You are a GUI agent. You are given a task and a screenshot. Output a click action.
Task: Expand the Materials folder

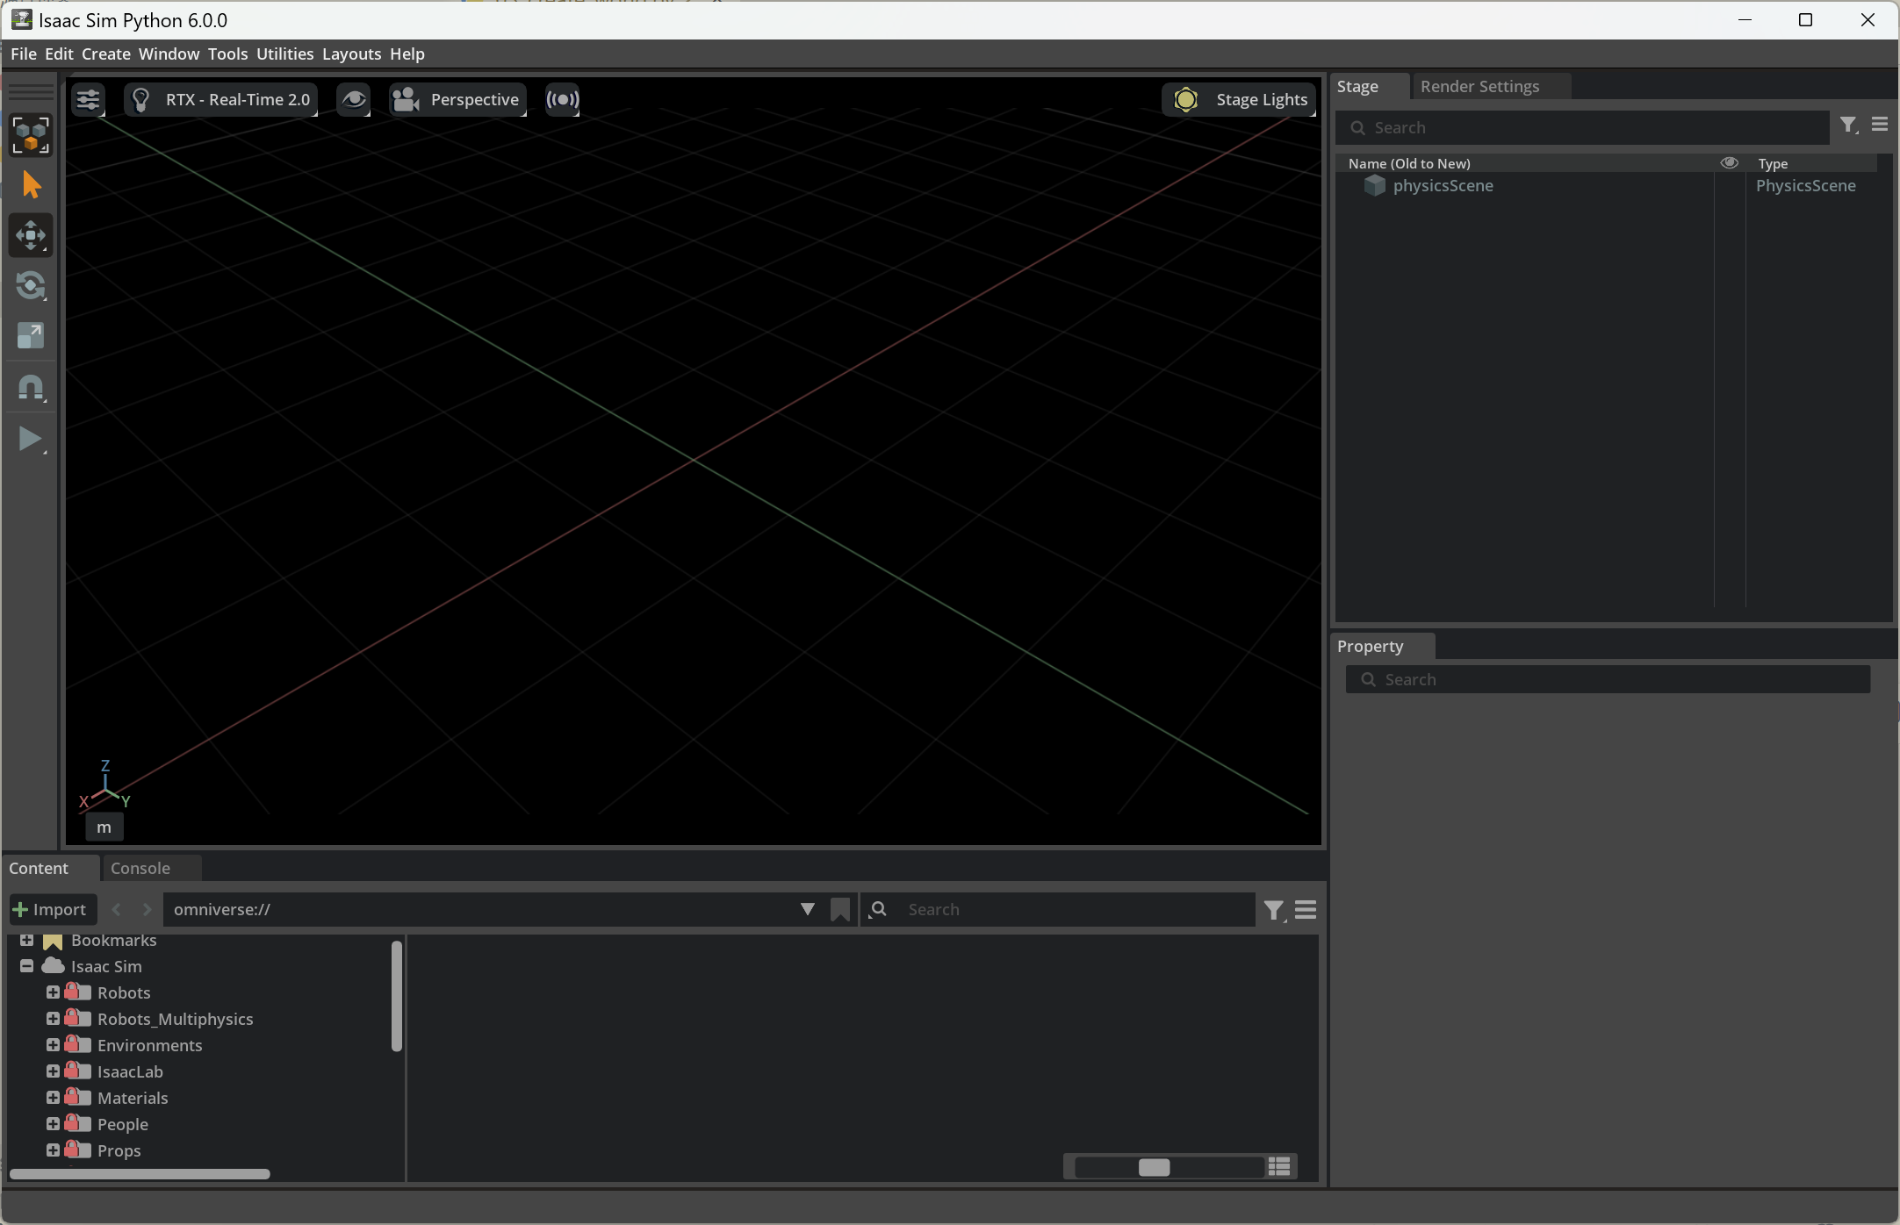point(53,1098)
